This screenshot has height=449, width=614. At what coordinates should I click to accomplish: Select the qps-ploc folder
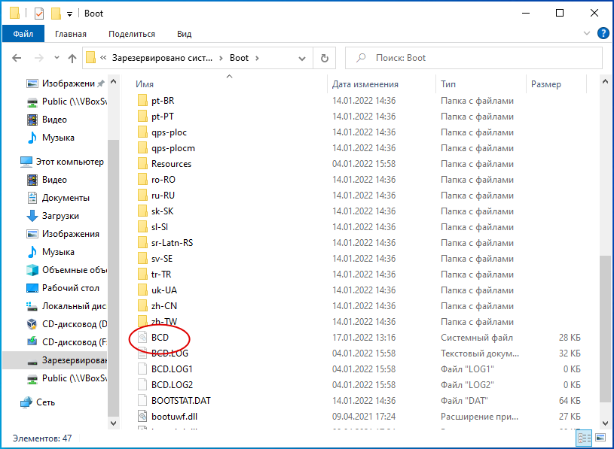coord(169,132)
